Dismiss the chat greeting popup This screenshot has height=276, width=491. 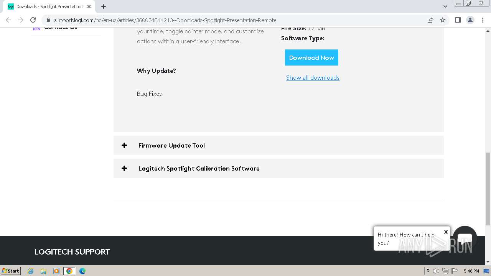pyautogui.click(x=446, y=232)
